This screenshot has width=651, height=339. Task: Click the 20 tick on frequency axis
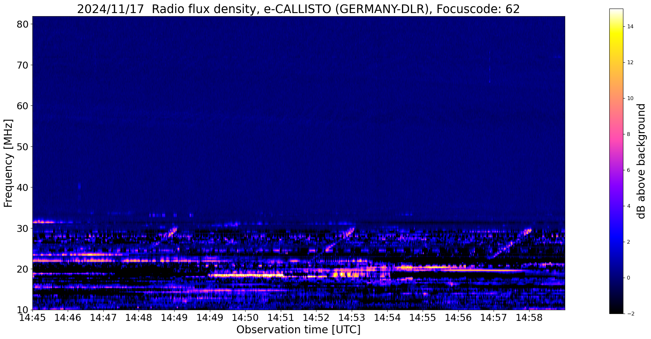23,269
